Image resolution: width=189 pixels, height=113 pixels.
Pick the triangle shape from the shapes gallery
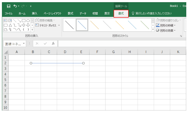click(x=10, y=25)
